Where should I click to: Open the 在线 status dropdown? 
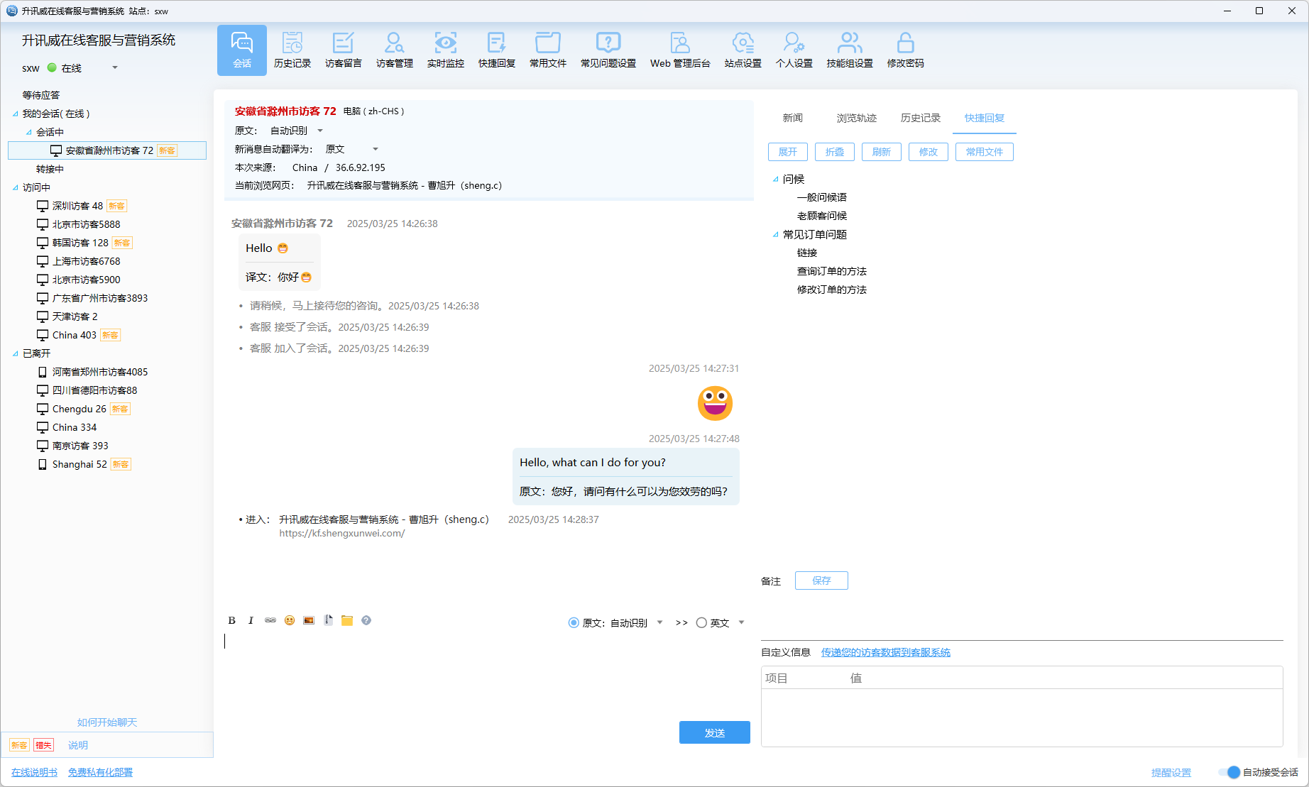coord(115,68)
